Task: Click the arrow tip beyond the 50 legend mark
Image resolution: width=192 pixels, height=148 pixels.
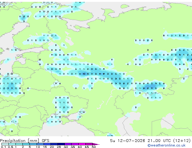Action: (96, 144)
